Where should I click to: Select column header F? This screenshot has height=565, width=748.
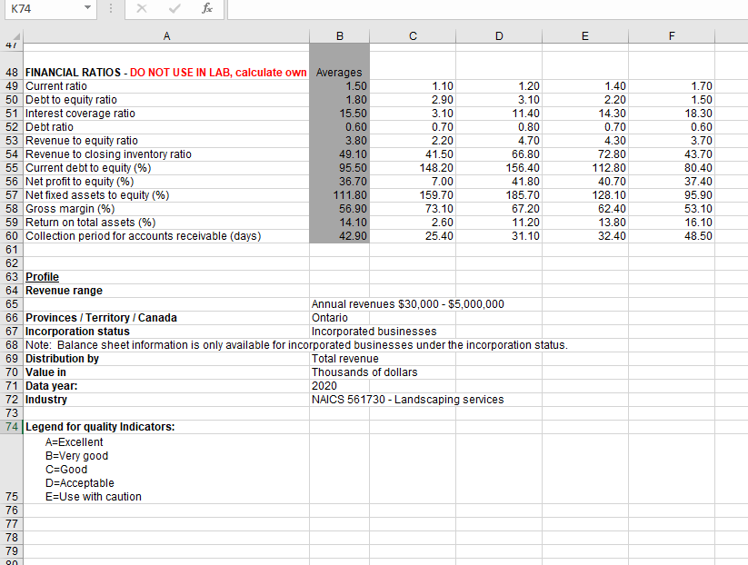(x=672, y=35)
